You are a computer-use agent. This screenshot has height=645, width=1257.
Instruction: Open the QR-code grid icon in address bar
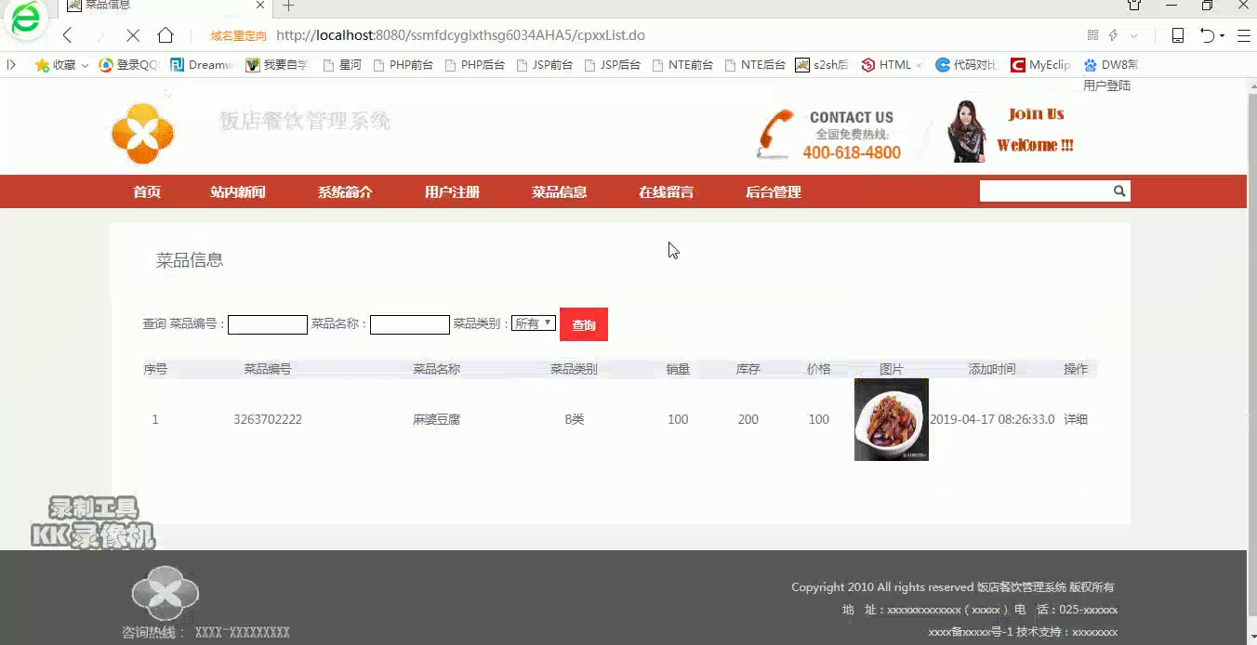coord(1092,35)
